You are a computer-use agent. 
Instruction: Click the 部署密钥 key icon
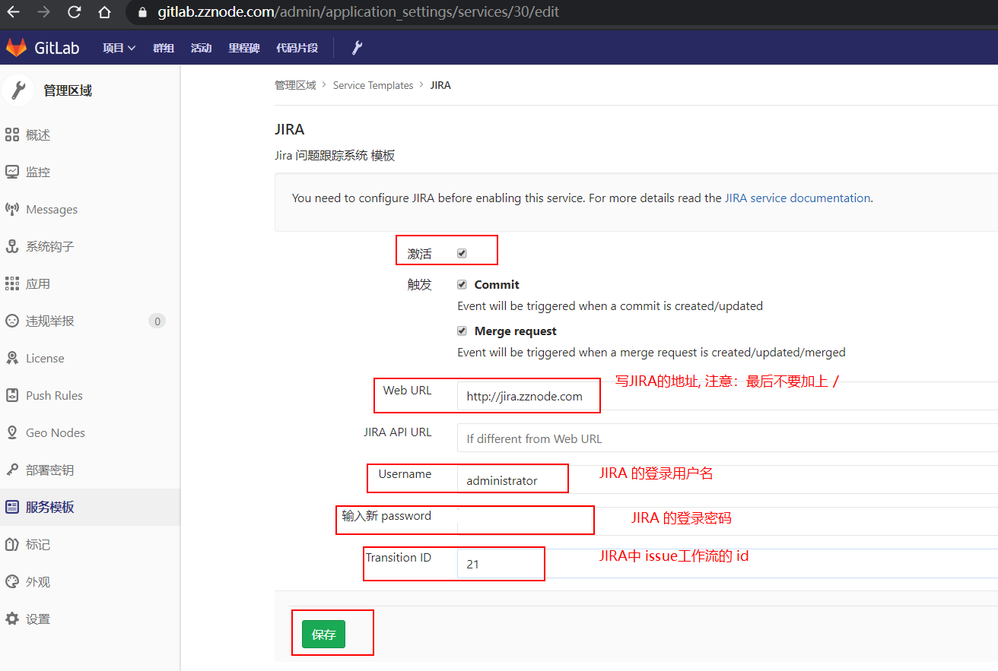pos(12,470)
